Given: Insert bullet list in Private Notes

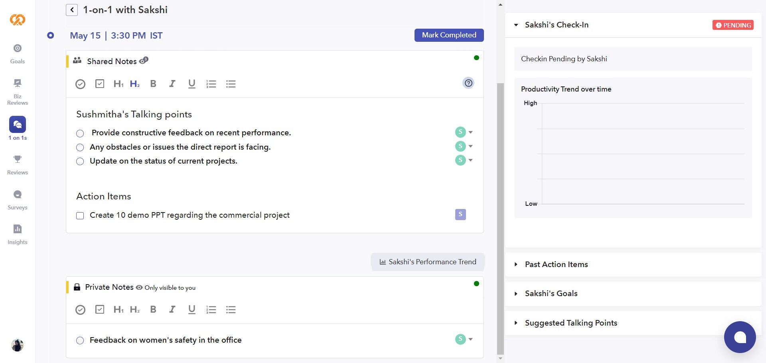Looking at the screenshot, I should click(231, 310).
